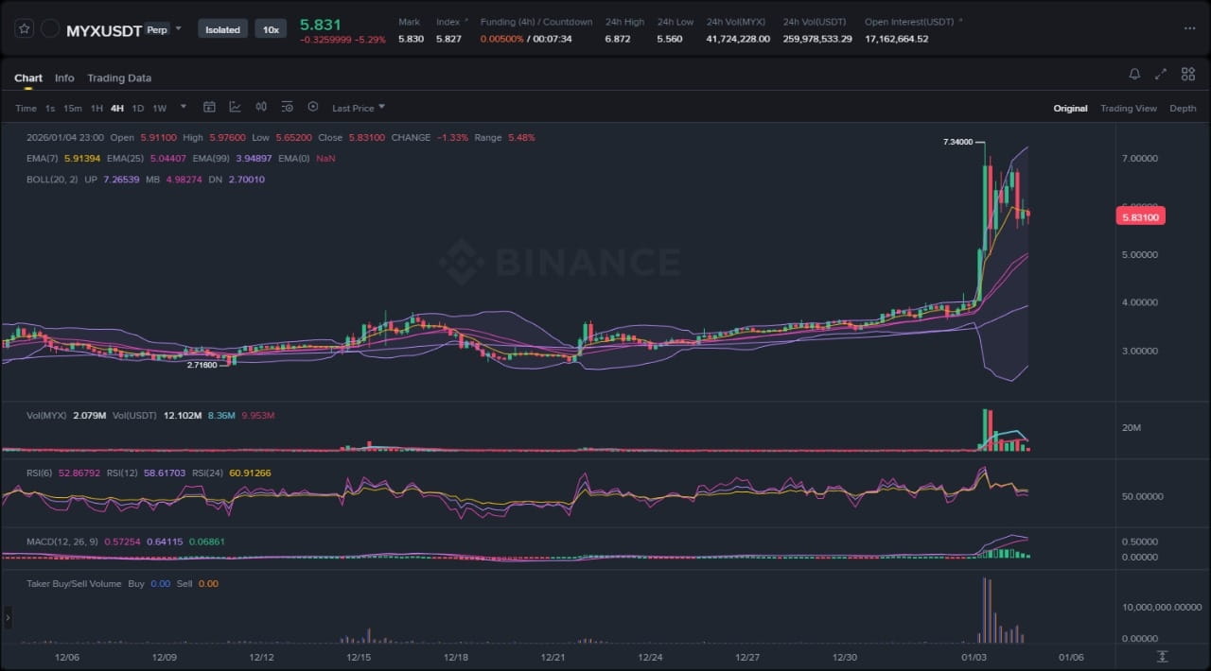Switch to the 1H interval
This screenshot has height=671, width=1211.
tap(97, 108)
